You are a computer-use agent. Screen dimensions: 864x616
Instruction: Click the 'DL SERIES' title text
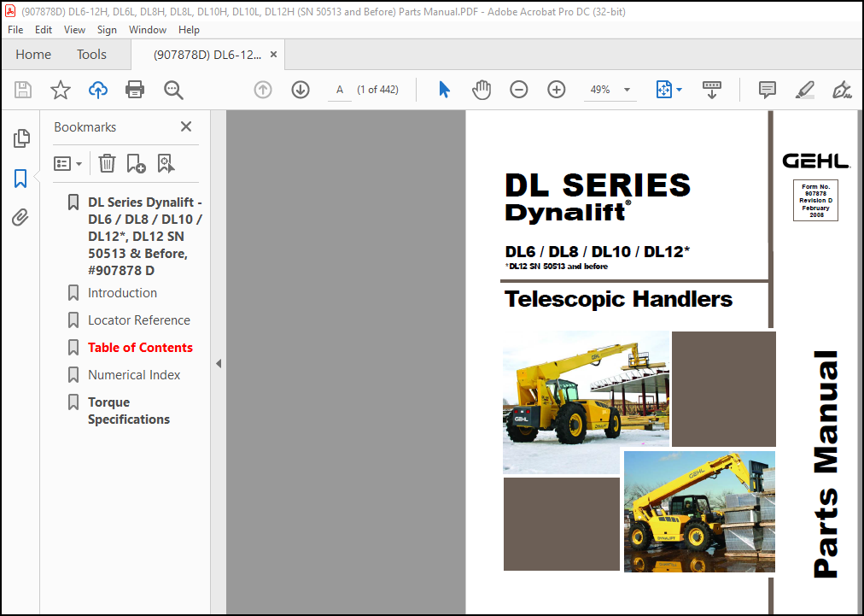[598, 185]
